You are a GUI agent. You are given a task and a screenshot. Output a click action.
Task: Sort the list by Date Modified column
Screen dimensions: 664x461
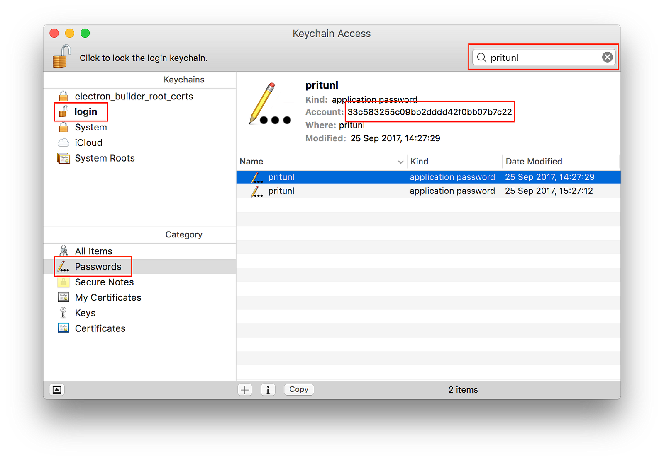point(561,162)
